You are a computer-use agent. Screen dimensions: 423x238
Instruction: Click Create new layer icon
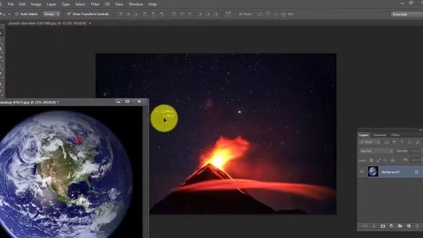pyautogui.click(x=408, y=226)
